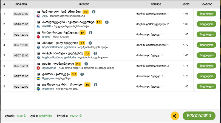Click the AHL league logo icon

point(38,16)
